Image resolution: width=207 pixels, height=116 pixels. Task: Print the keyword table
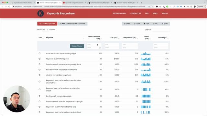click(x=165, y=24)
